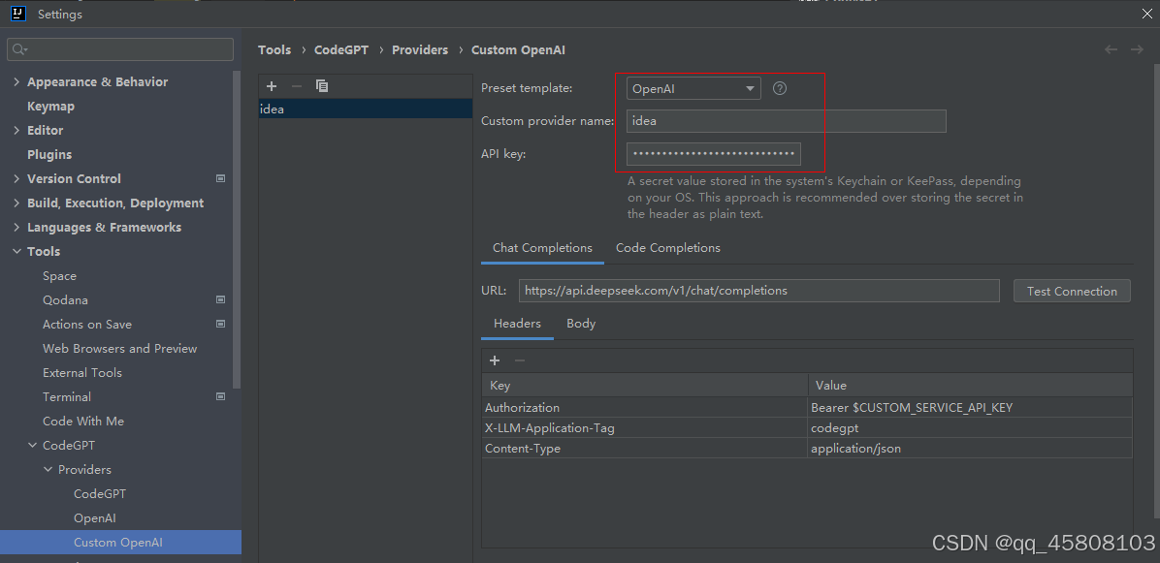Click the Key column header
The height and width of the screenshot is (563, 1160).
(644, 385)
